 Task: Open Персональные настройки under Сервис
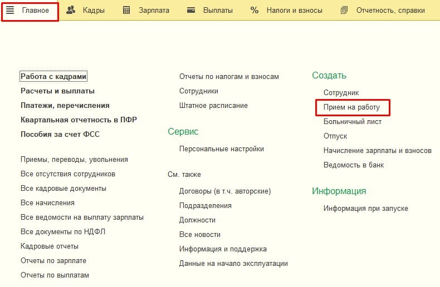[221, 149]
